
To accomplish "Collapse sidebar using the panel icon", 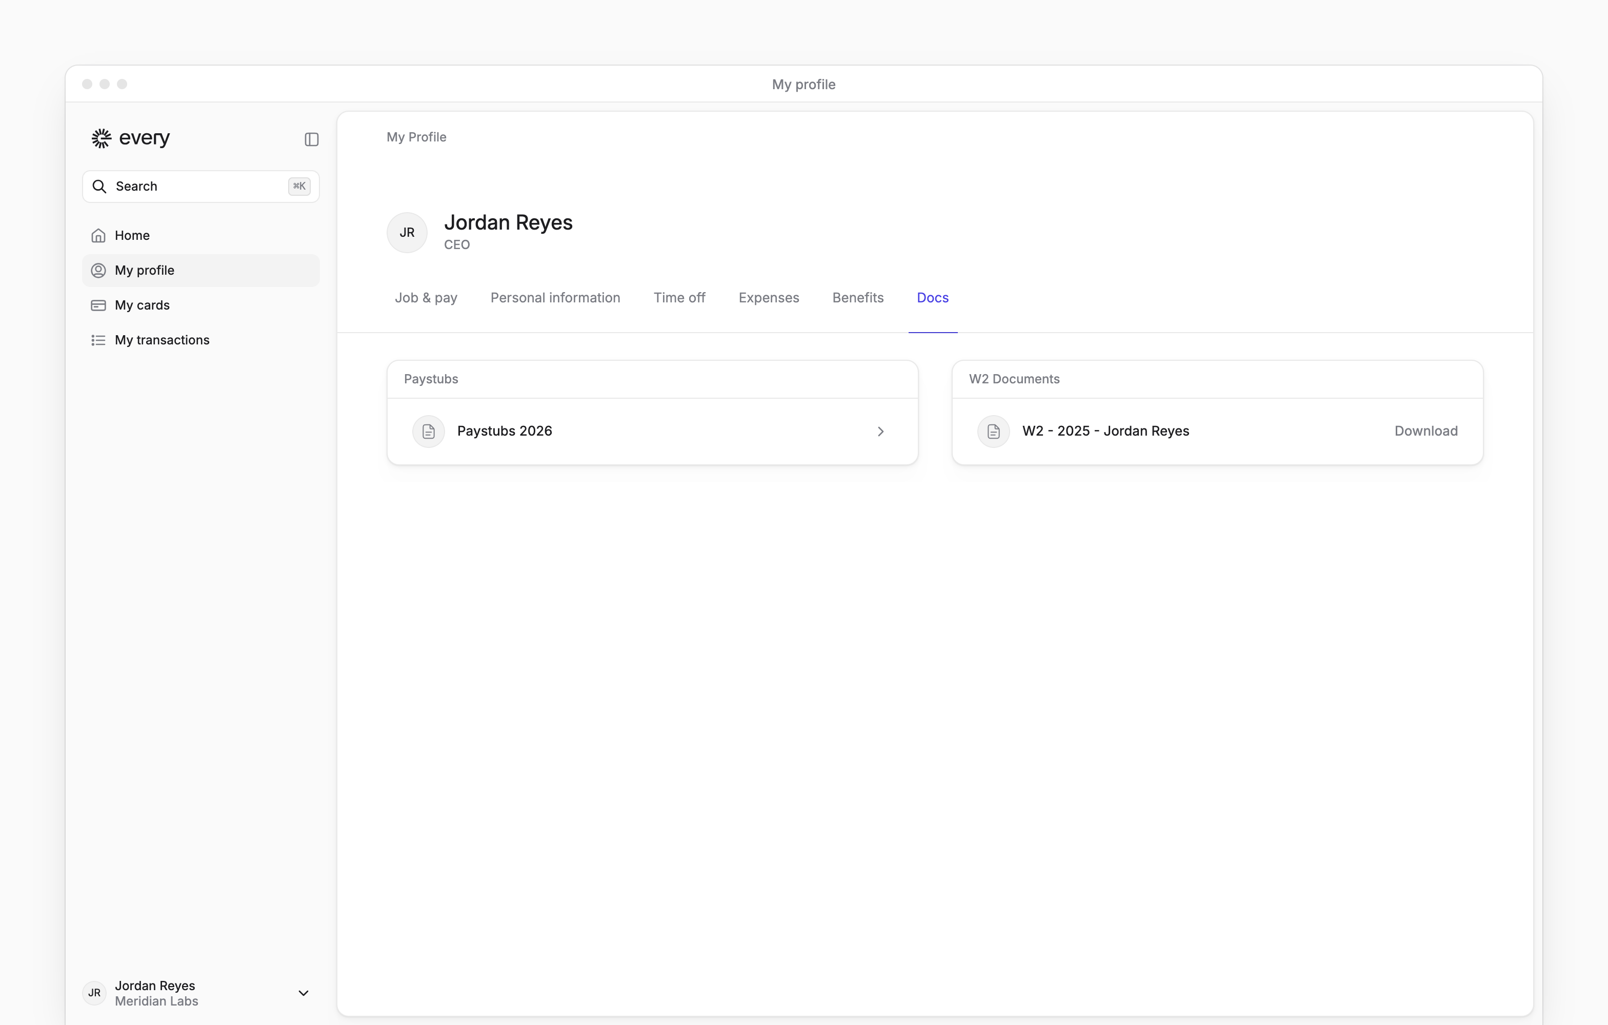I will pos(312,139).
